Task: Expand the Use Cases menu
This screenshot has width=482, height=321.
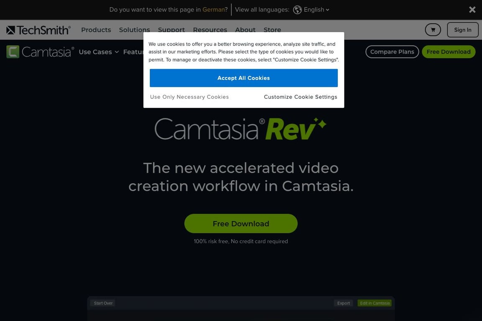Action: point(98,52)
